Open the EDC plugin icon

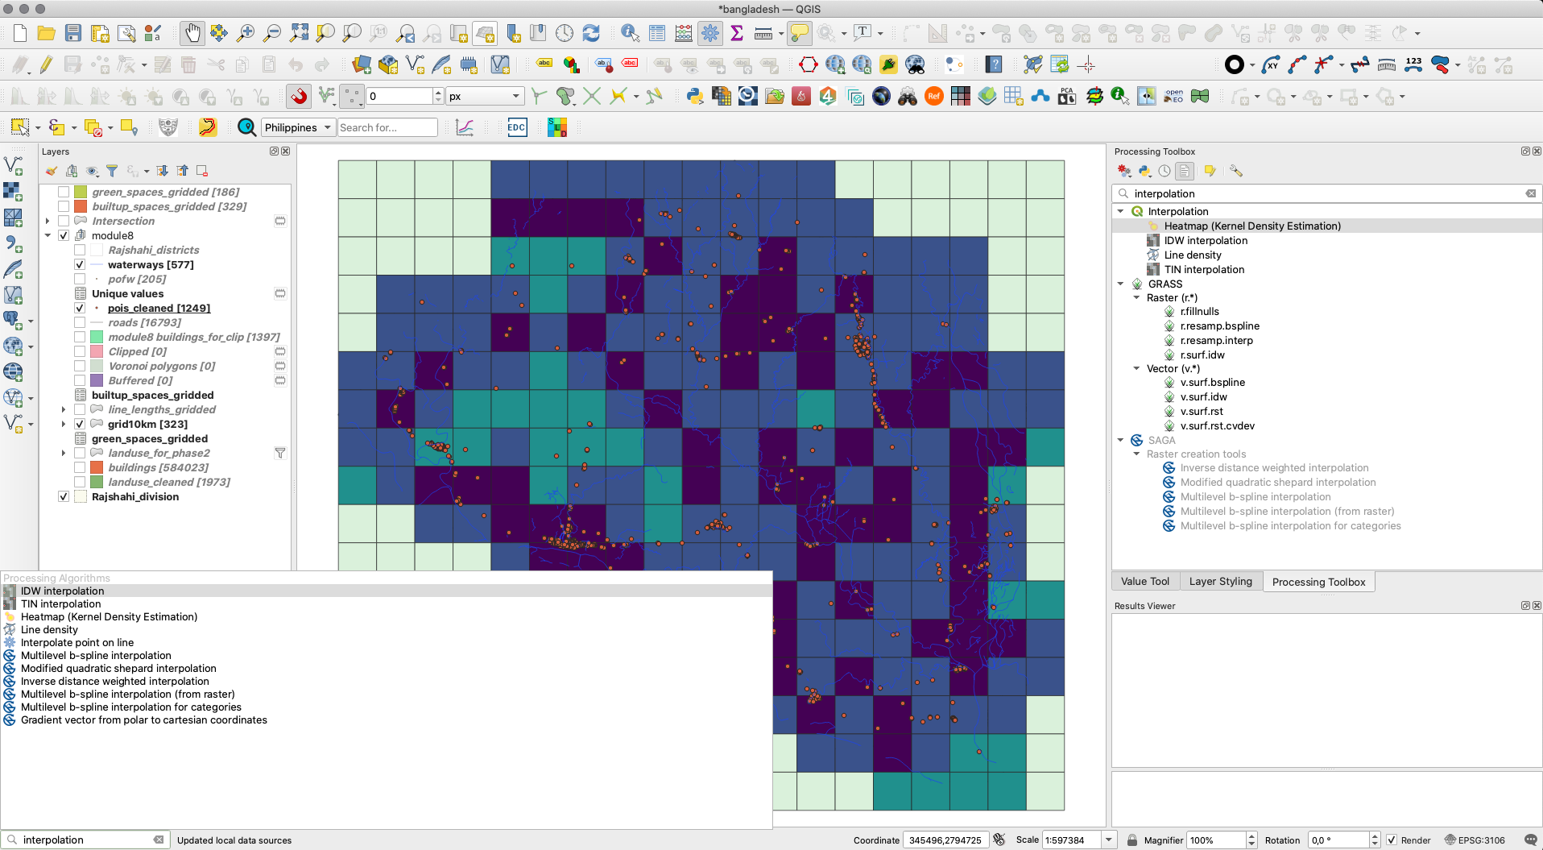[517, 127]
